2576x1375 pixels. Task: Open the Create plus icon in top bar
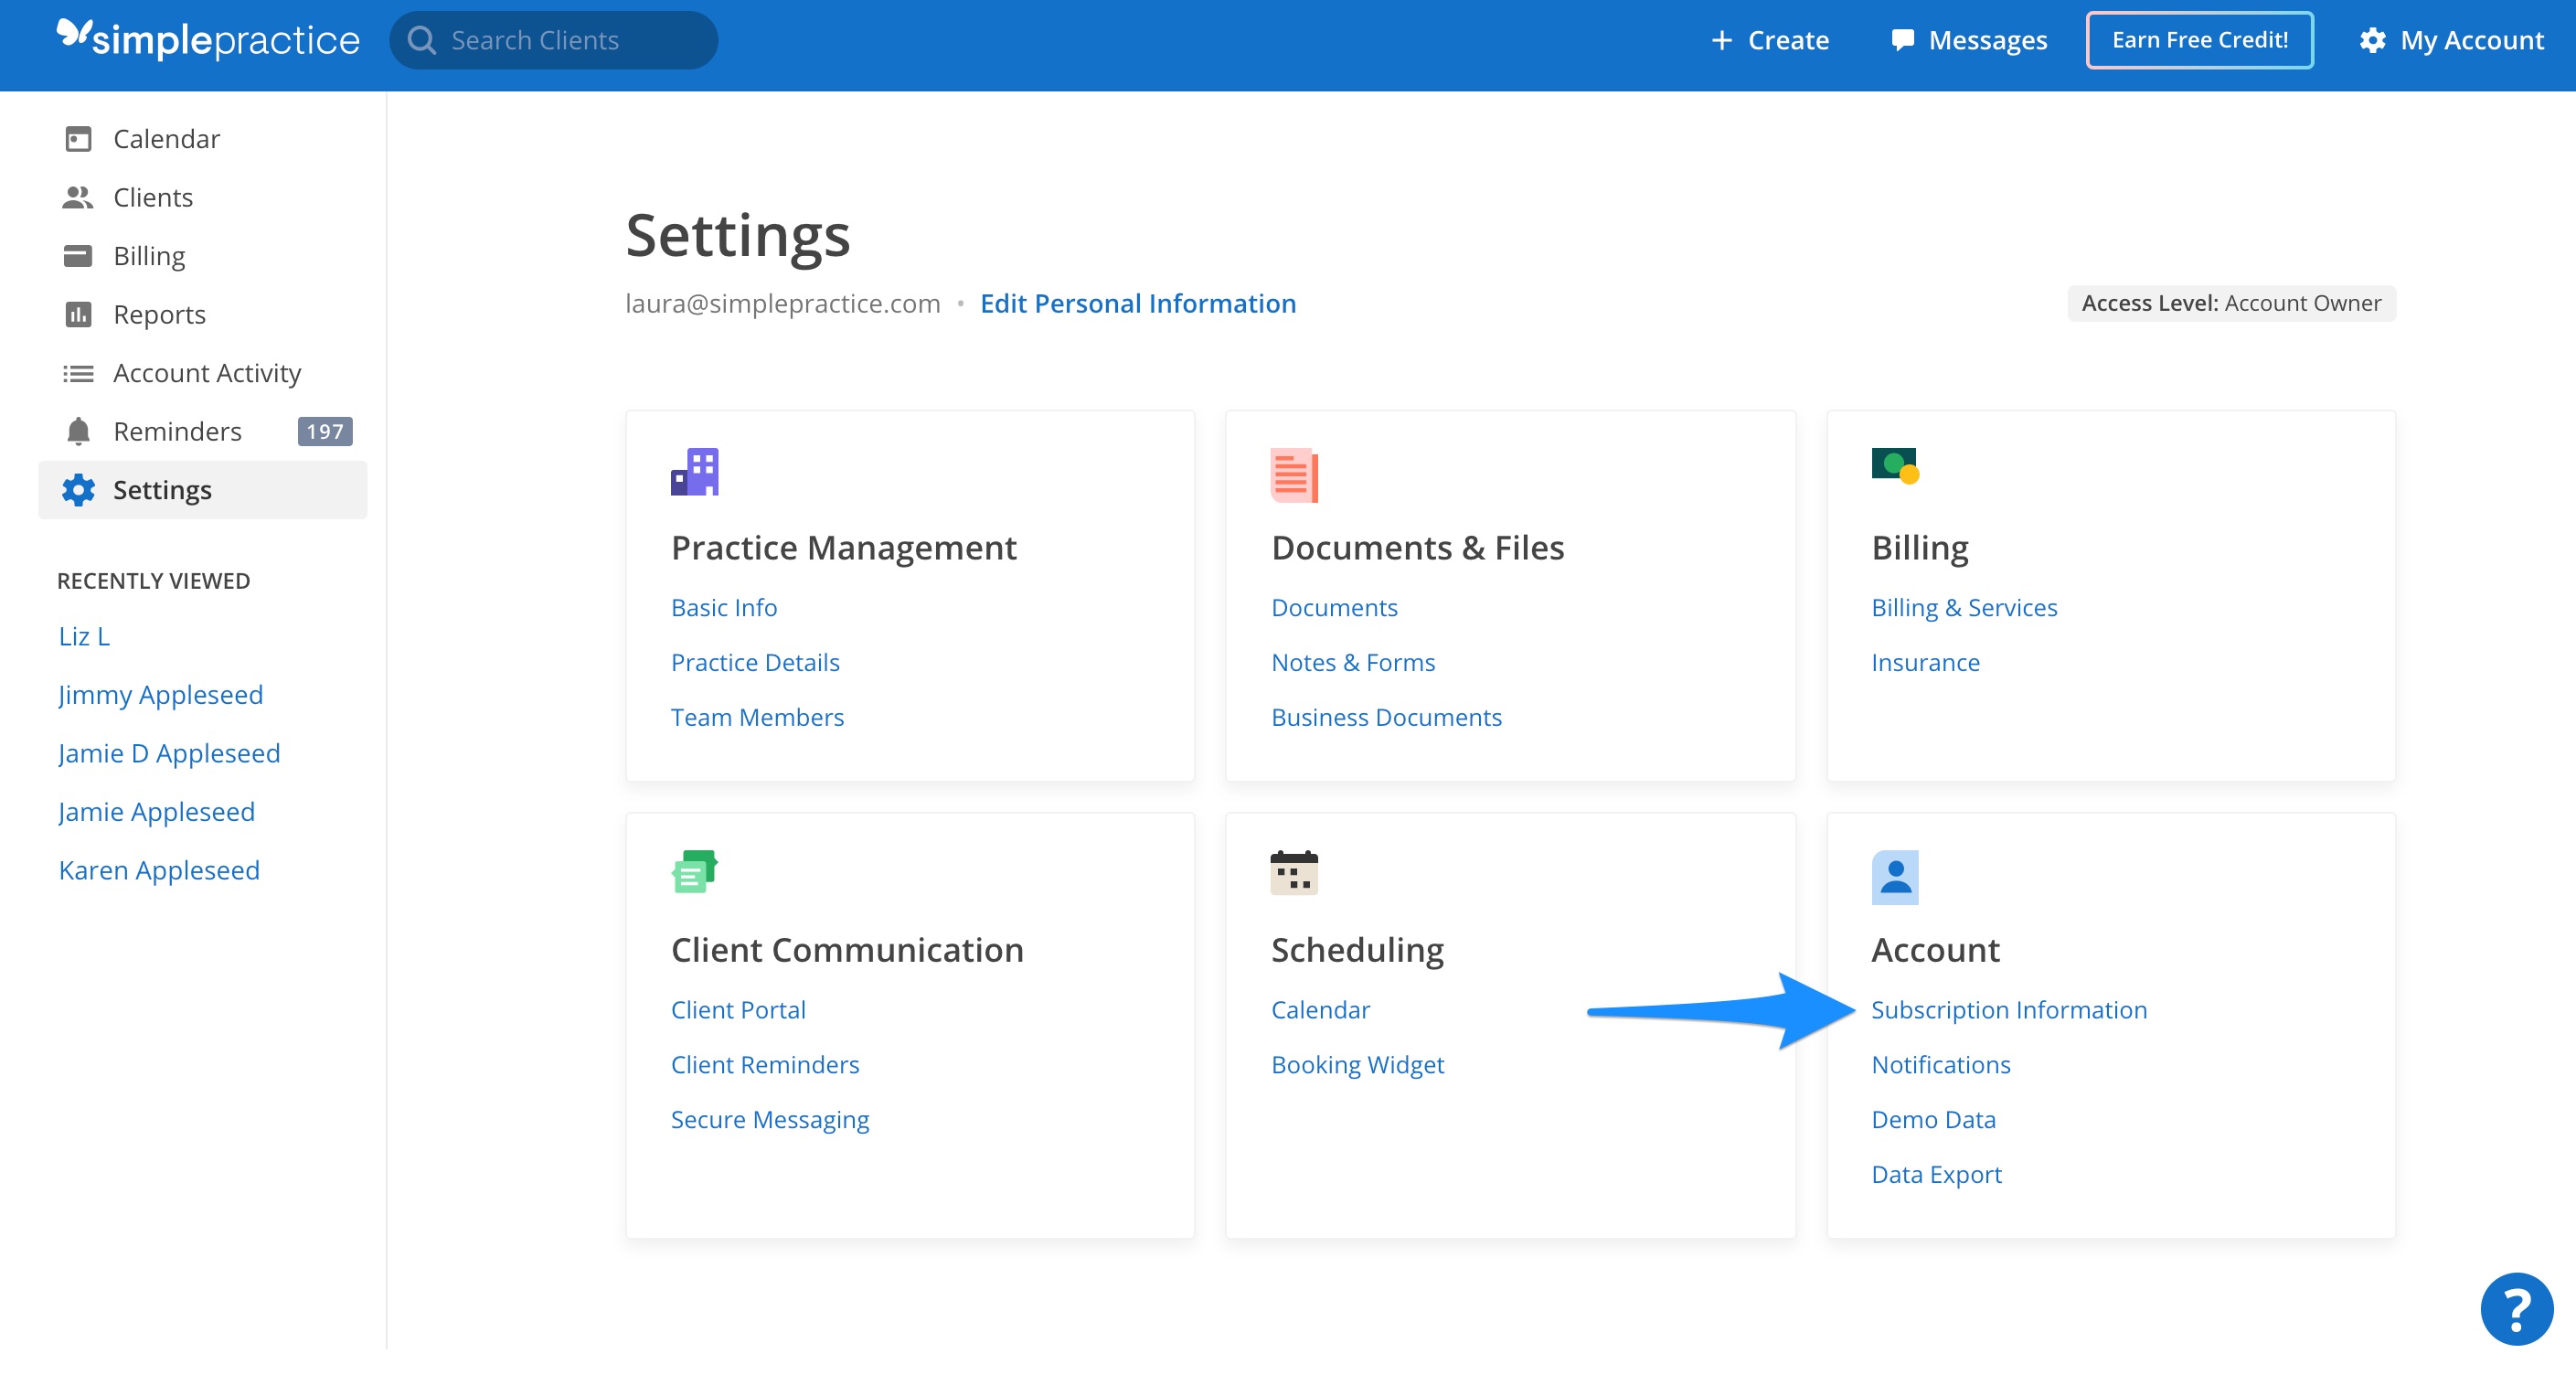pos(1722,40)
